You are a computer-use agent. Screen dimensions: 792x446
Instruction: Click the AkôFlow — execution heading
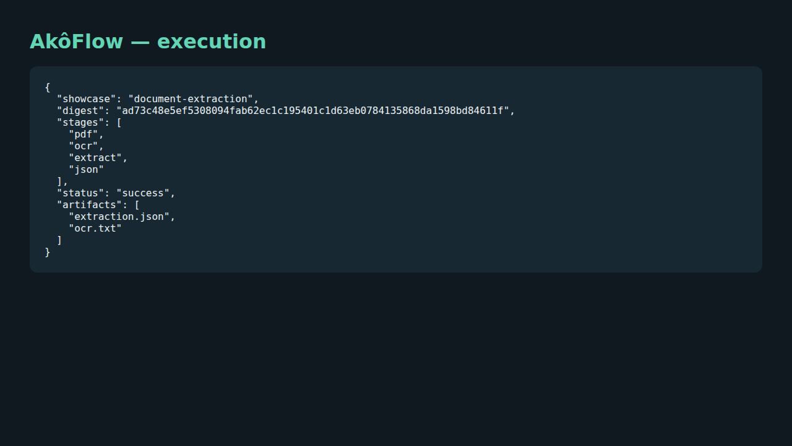148,42
